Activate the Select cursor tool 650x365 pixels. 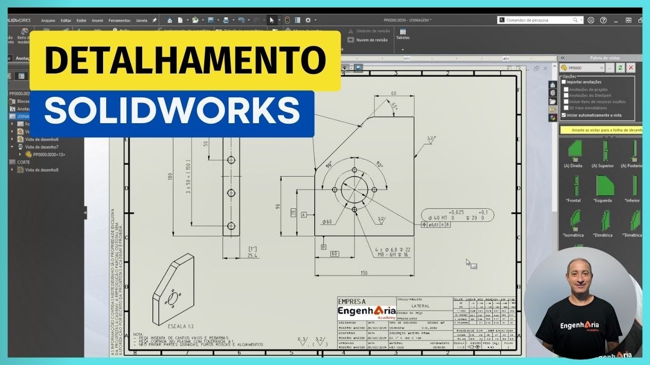click(272, 20)
